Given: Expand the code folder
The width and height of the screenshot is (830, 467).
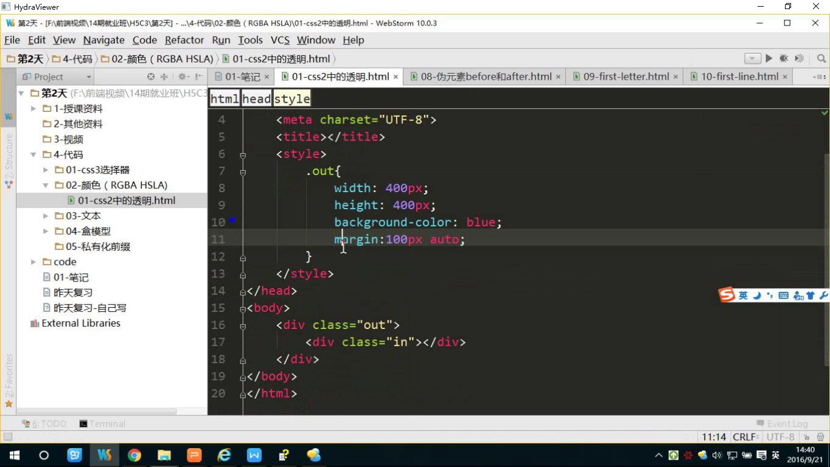Looking at the screenshot, I should click(x=33, y=262).
